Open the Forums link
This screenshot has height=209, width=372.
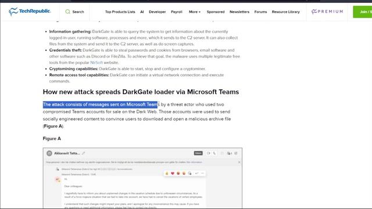tap(260, 12)
